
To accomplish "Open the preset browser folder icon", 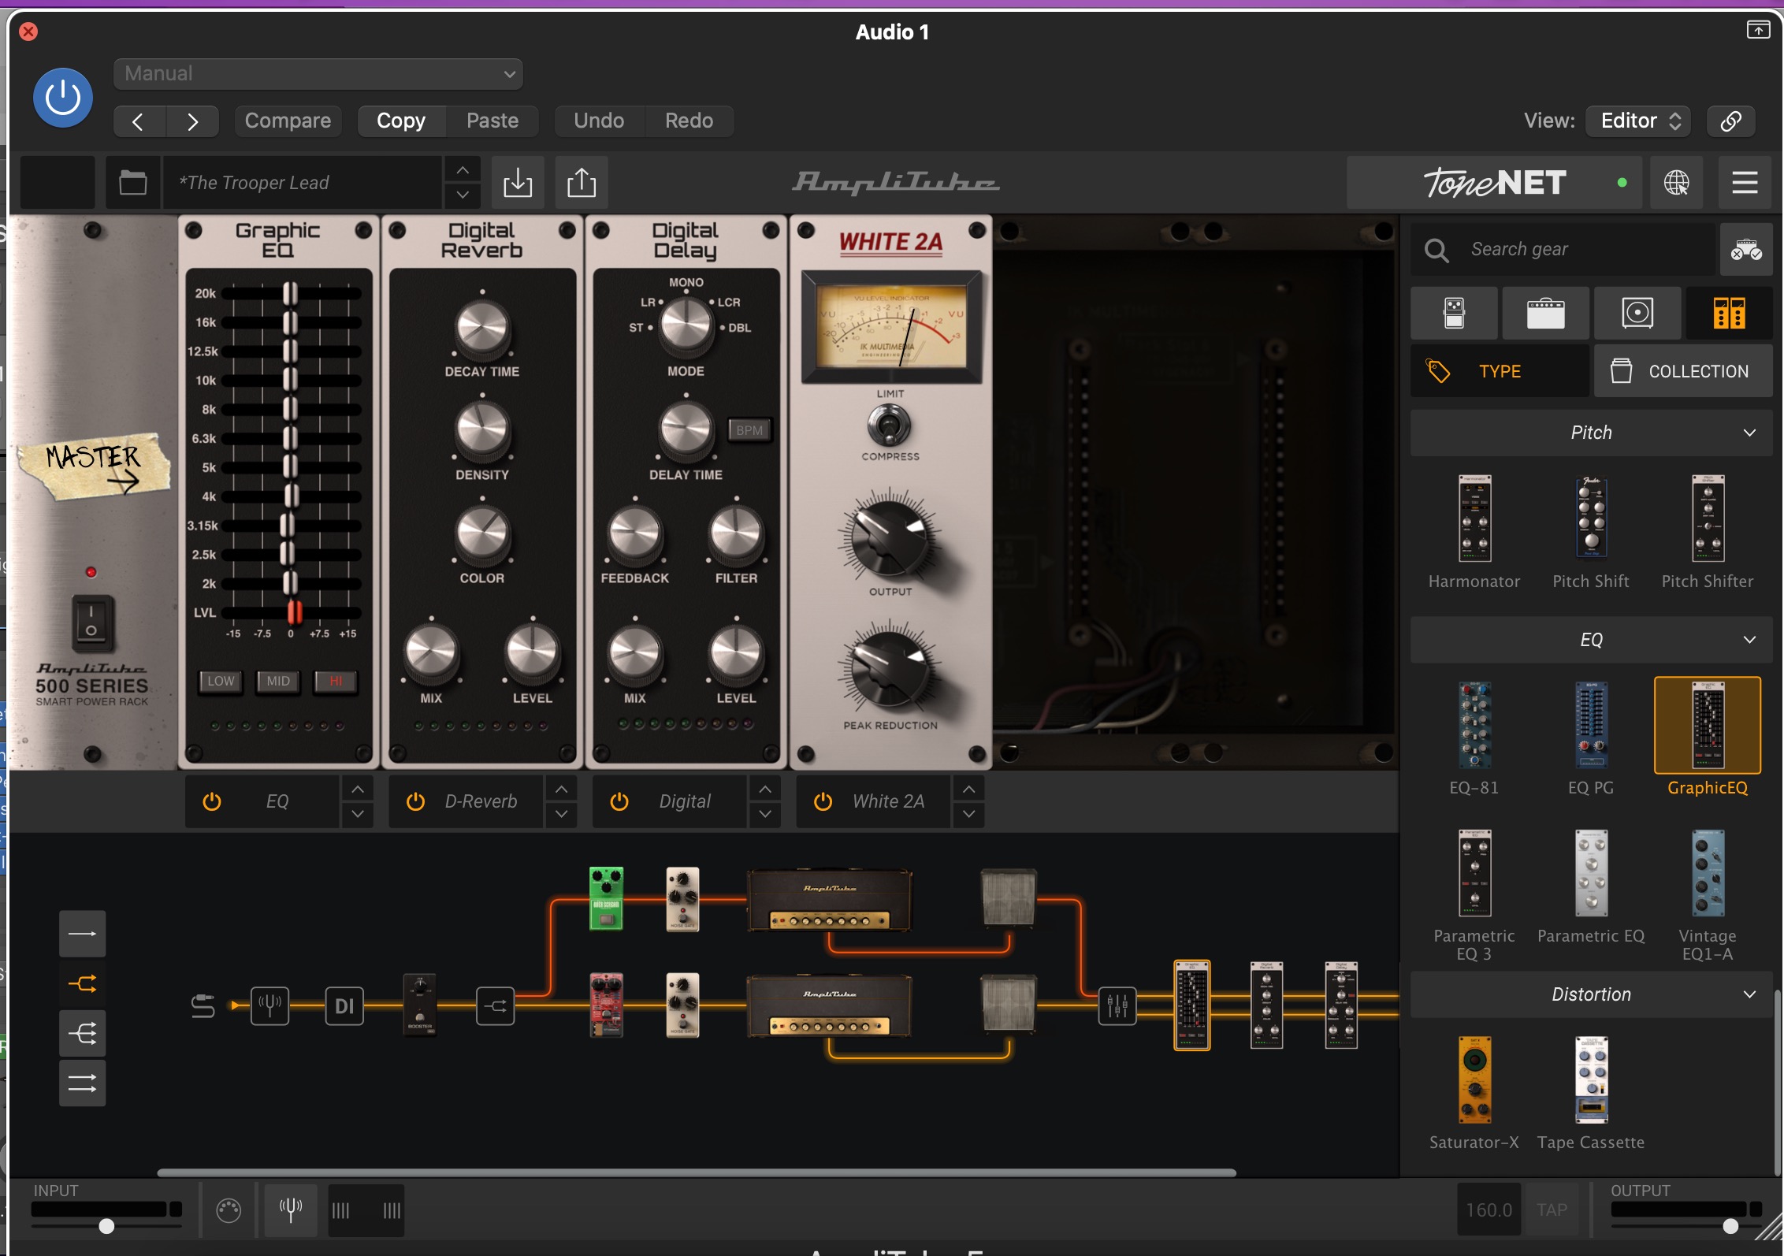I will pyautogui.click(x=132, y=183).
